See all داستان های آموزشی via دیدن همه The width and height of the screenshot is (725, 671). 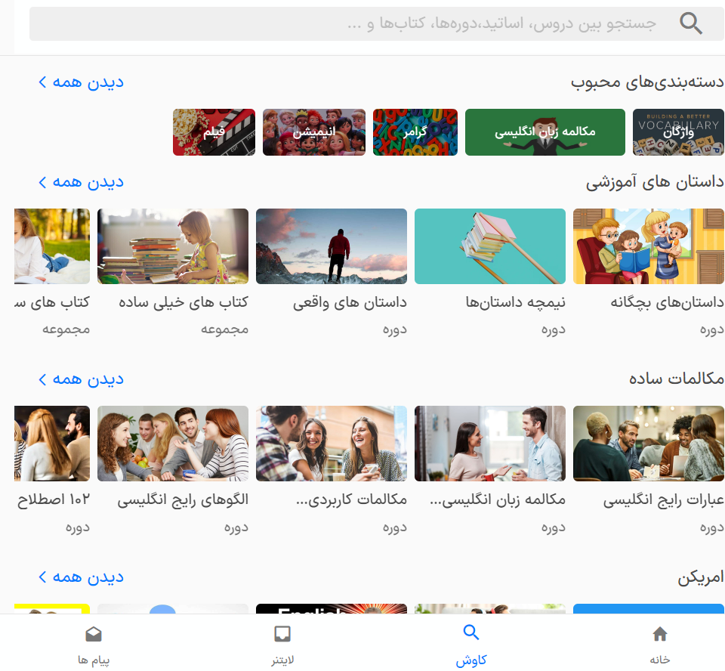[x=81, y=182]
